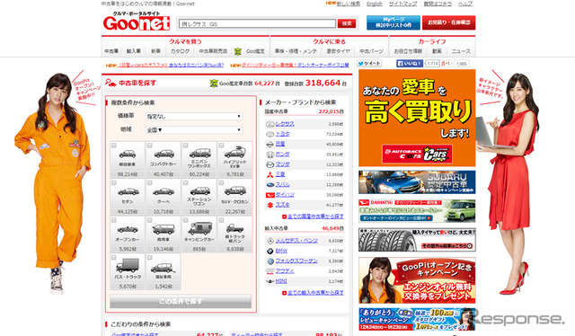The height and width of the screenshot is (336, 575).
Task: Open the 動画 navigation item
Action: tap(437, 51)
